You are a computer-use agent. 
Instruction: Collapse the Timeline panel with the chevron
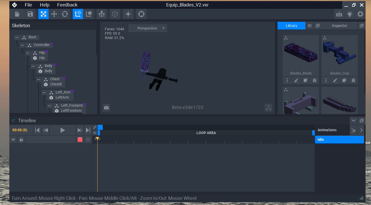point(354,120)
